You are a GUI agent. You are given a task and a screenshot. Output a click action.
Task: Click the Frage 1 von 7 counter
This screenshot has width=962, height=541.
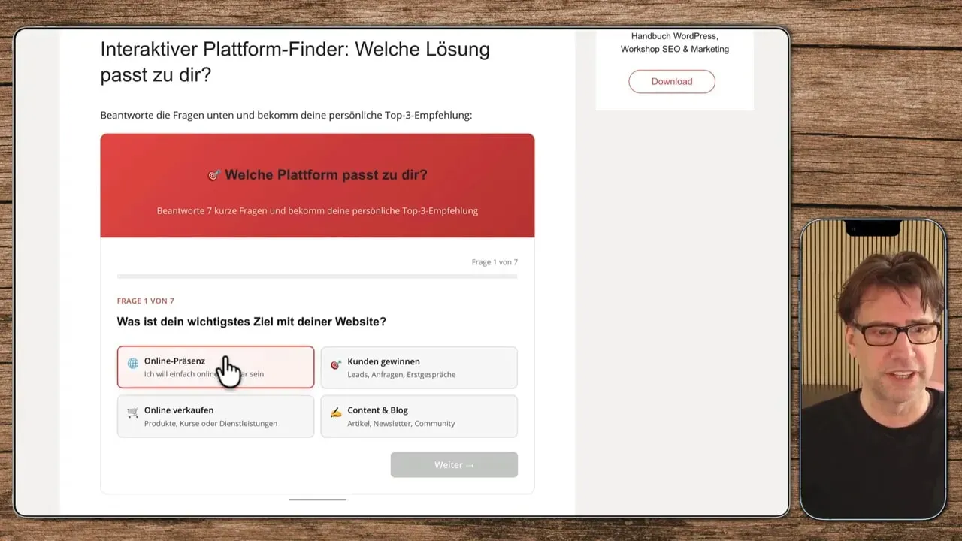(495, 261)
